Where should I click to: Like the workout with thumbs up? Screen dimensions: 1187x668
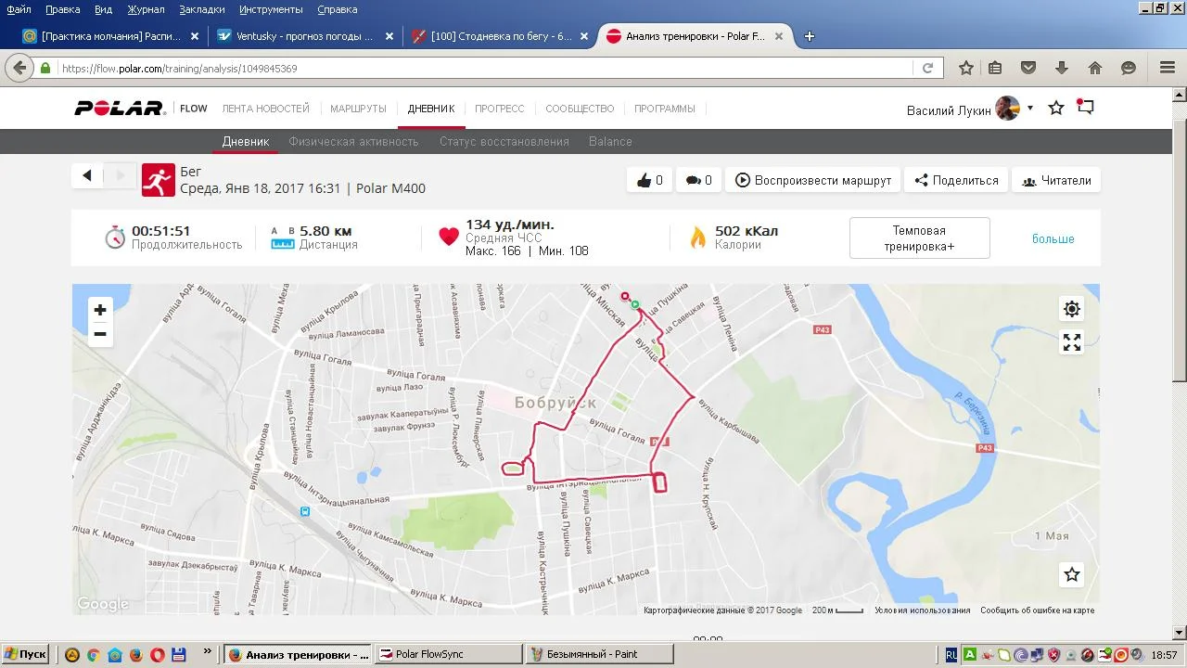pyautogui.click(x=649, y=180)
